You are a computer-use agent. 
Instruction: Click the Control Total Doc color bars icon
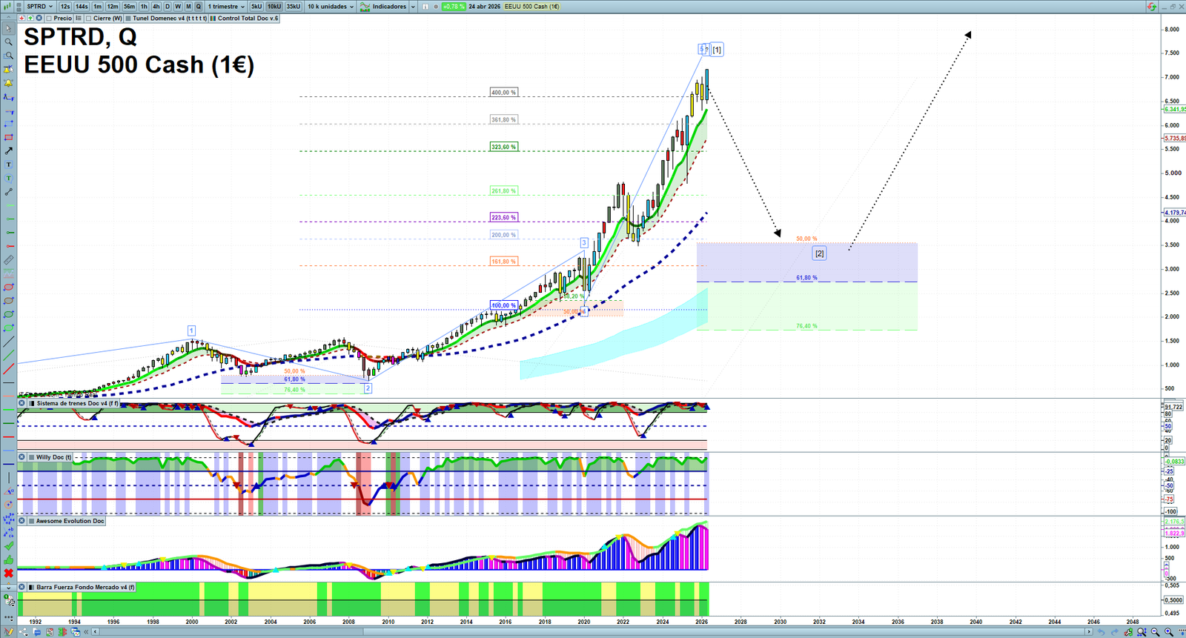(213, 19)
